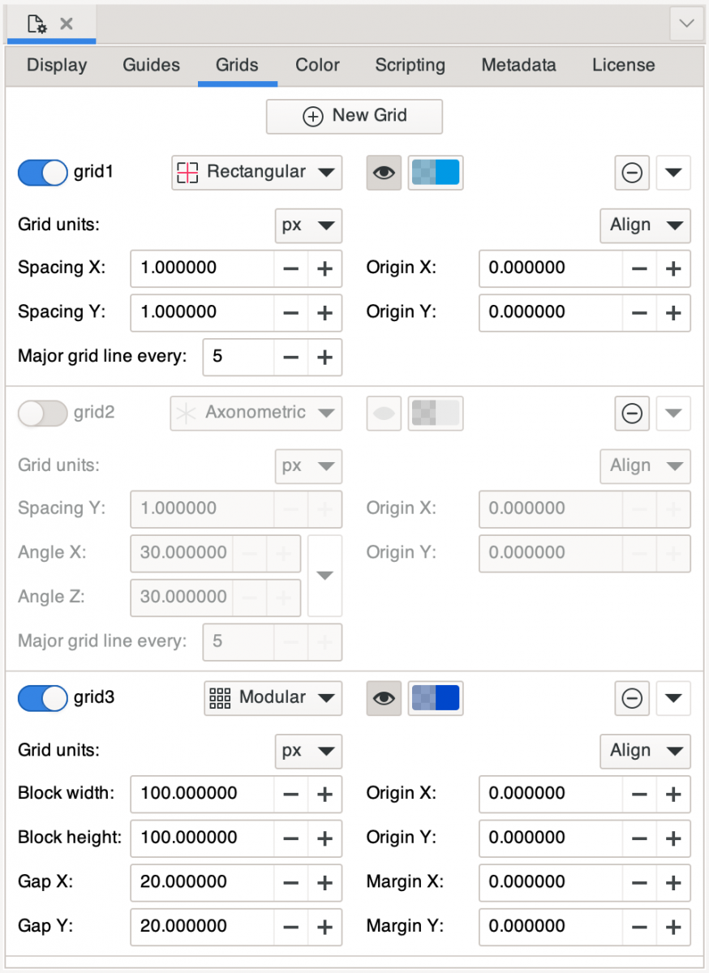Click the New Grid button

354,116
